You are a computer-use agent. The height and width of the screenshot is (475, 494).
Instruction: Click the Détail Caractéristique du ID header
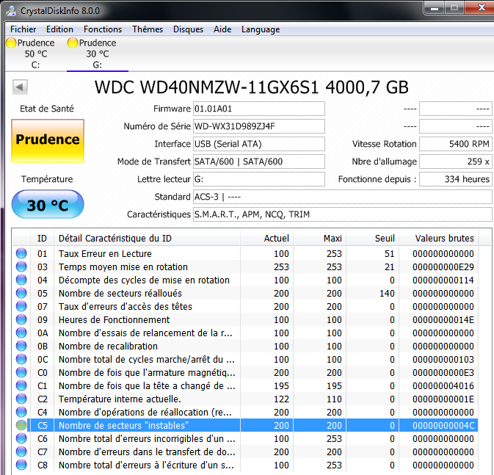point(147,239)
